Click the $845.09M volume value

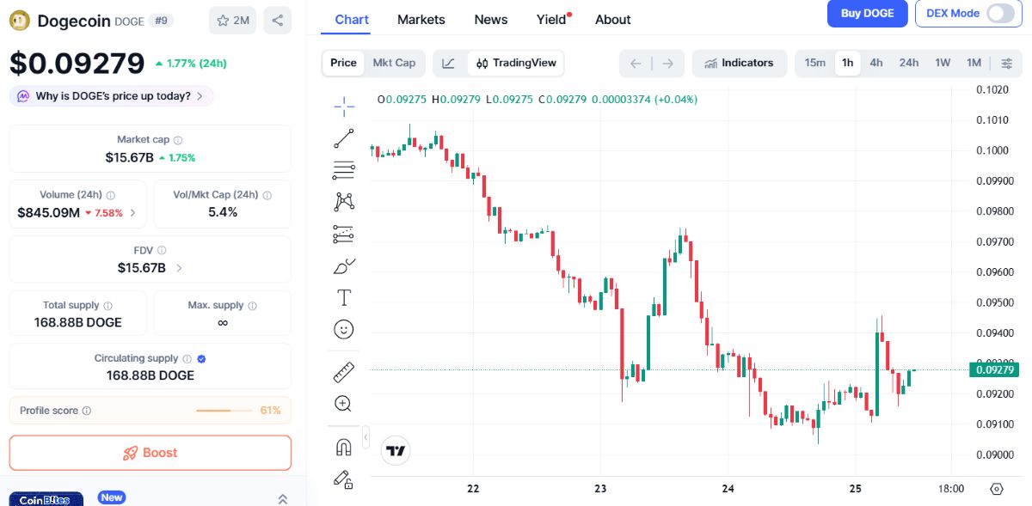click(49, 212)
